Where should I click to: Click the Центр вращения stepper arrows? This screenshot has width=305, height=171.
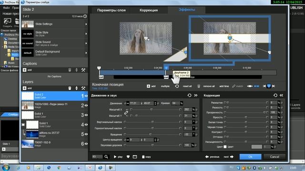click(155, 140)
